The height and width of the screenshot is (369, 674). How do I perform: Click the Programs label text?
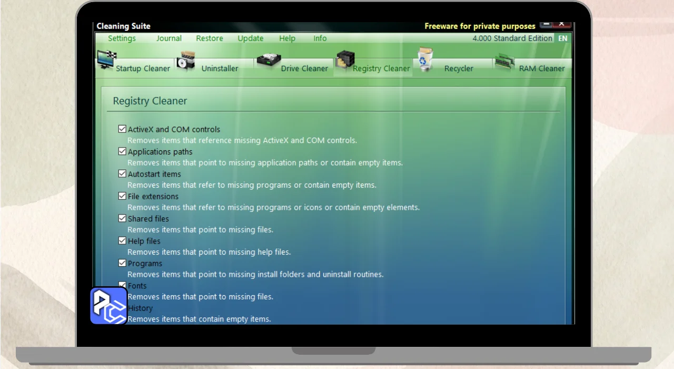coord(145,264)
